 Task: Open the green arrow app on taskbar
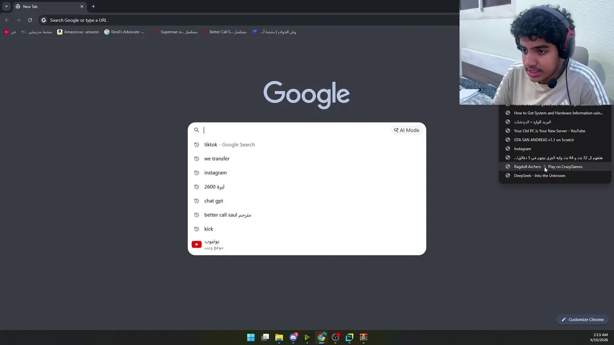coord(307,337)
